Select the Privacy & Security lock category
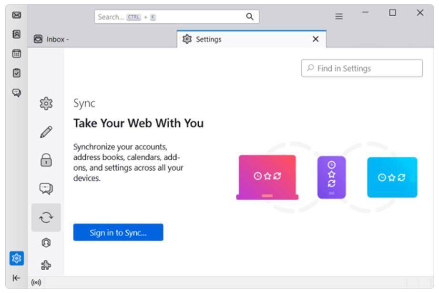This screenshot has width=439, height=293. tap(46, 160)
